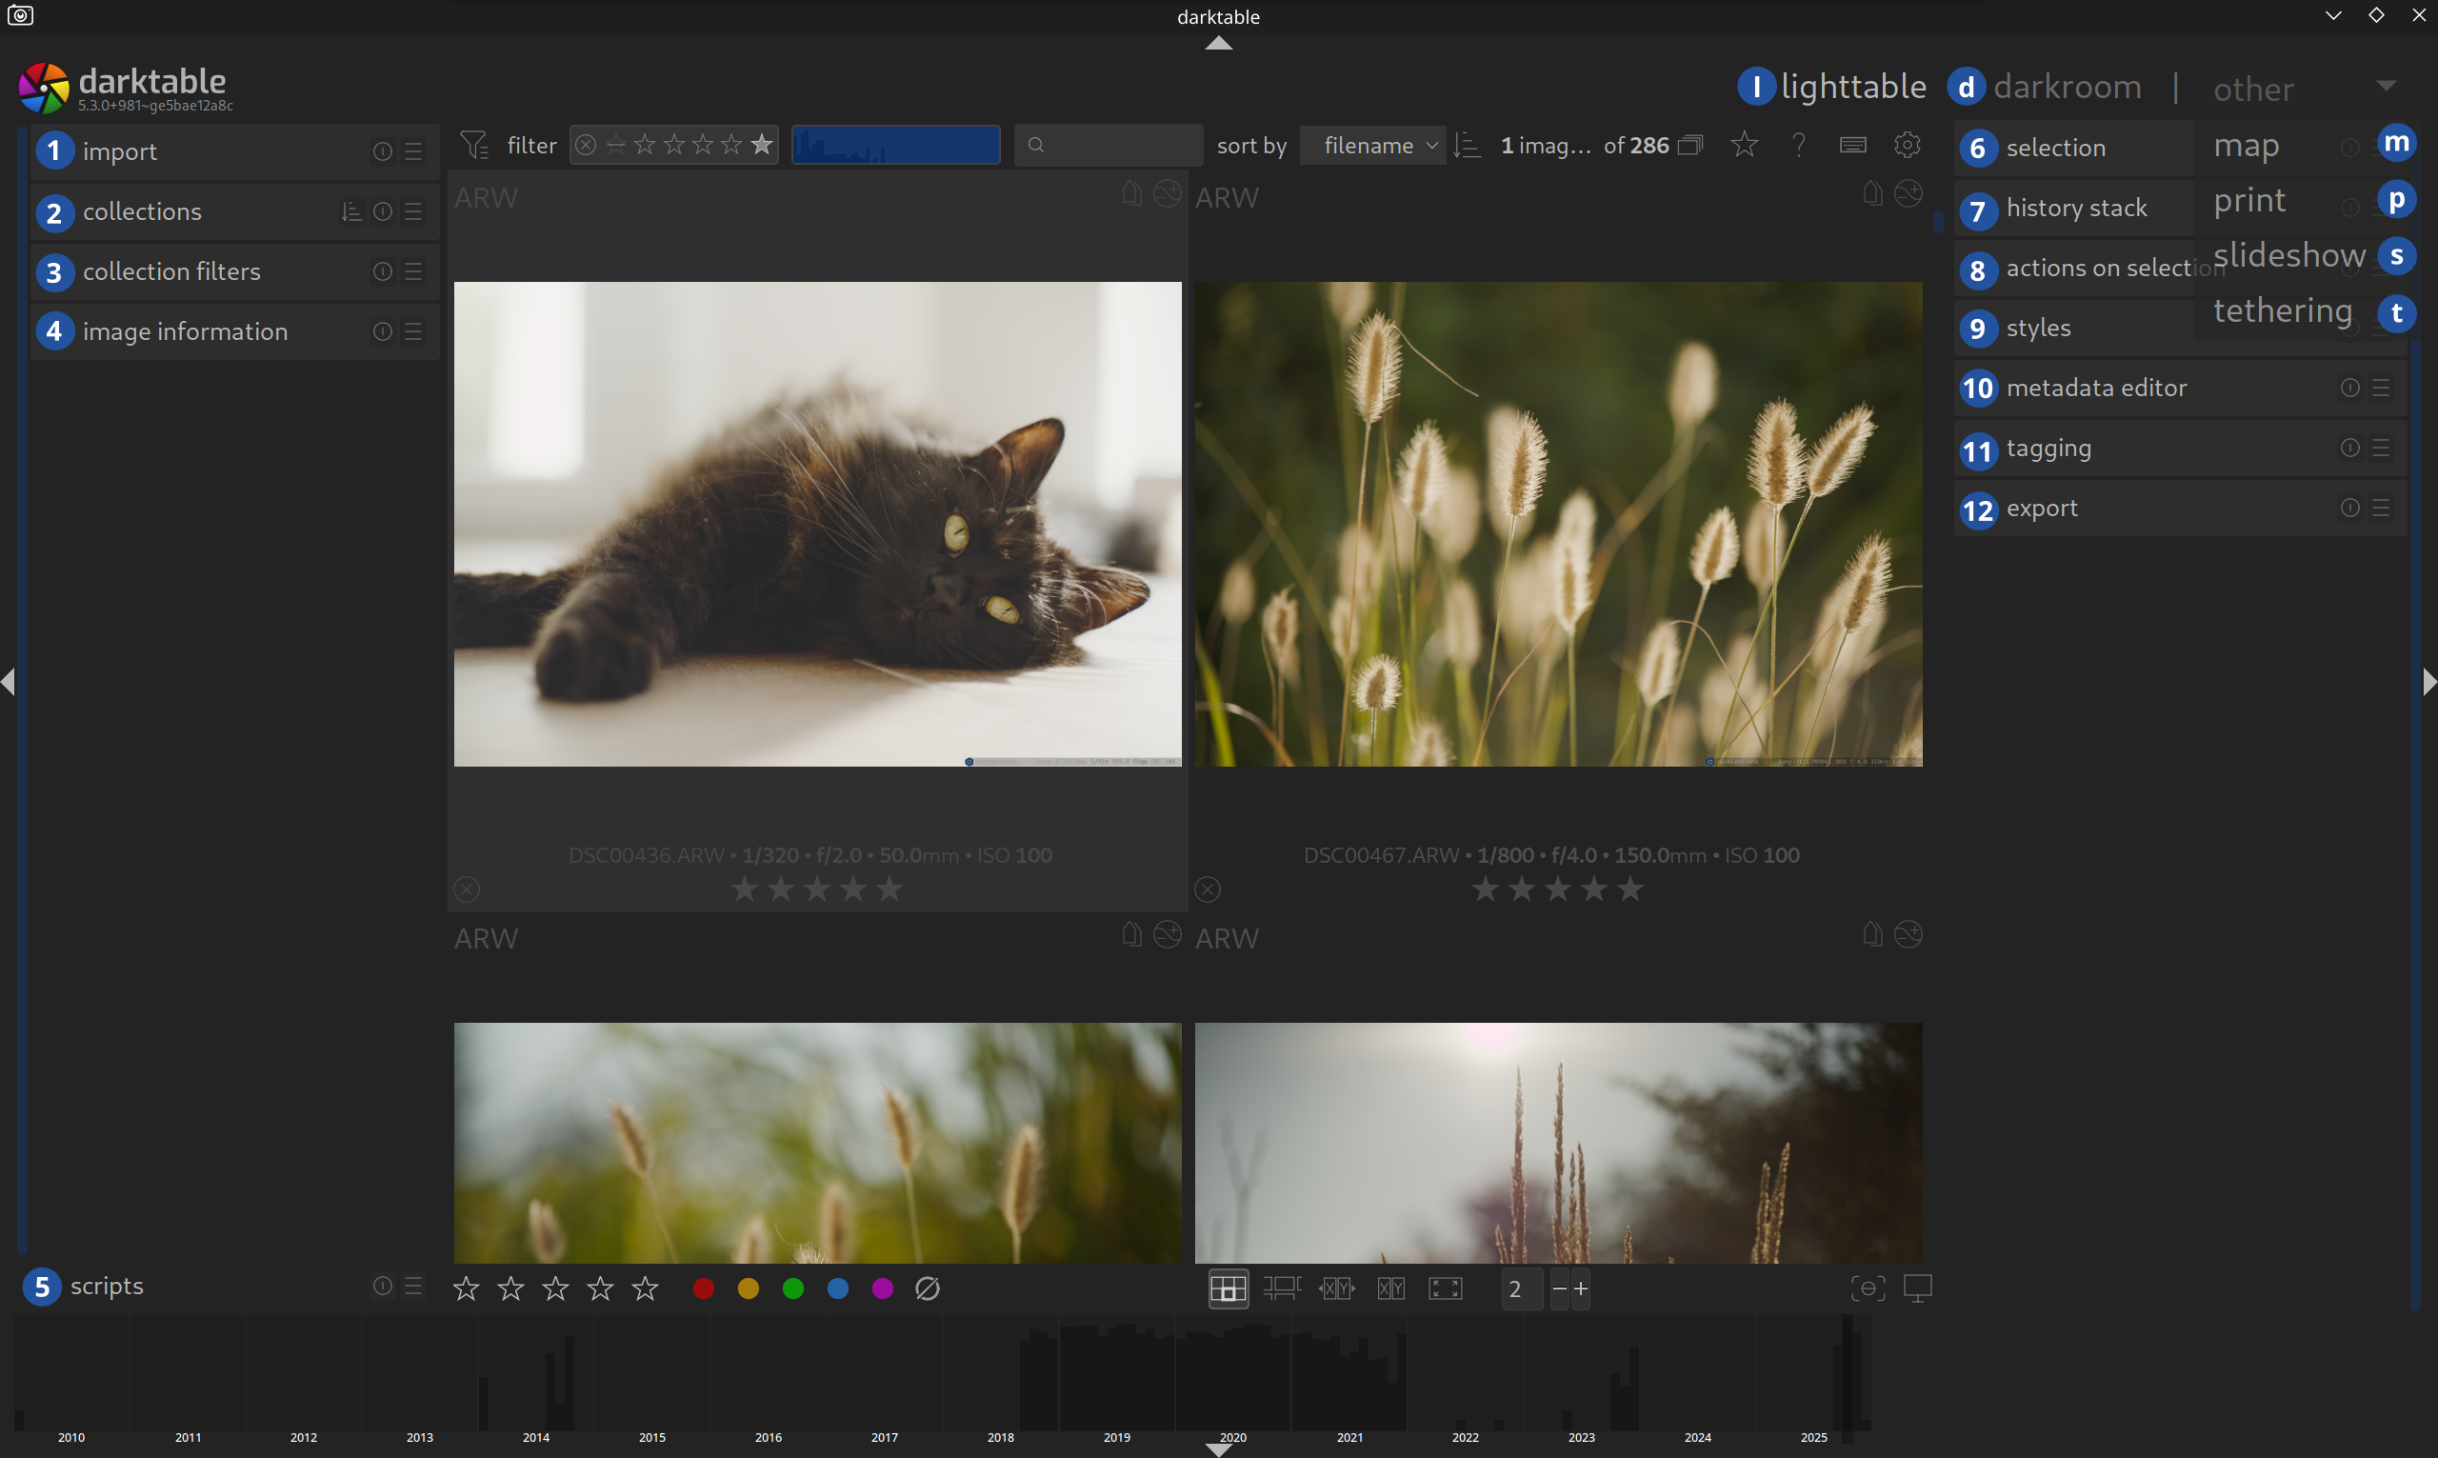Switch to the darkroom view
The height and width of the screenshot is (1458, 2438).
click(2067, 87)
